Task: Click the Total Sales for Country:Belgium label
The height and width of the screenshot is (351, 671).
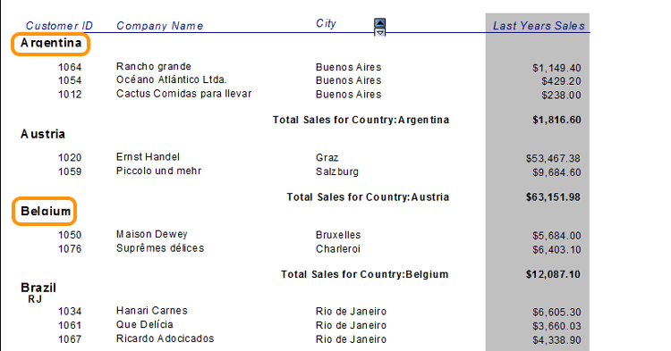Action: (x=365, y=274)
